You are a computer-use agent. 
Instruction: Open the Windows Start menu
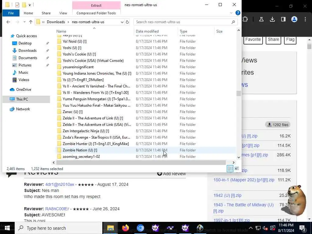7,228
